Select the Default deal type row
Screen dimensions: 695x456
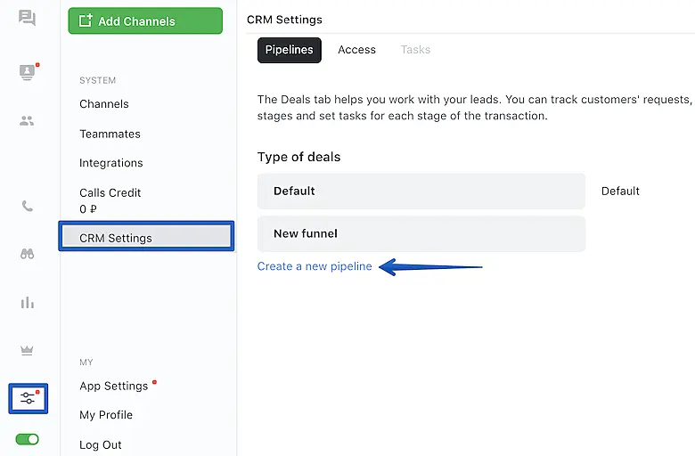pos(421,191)
